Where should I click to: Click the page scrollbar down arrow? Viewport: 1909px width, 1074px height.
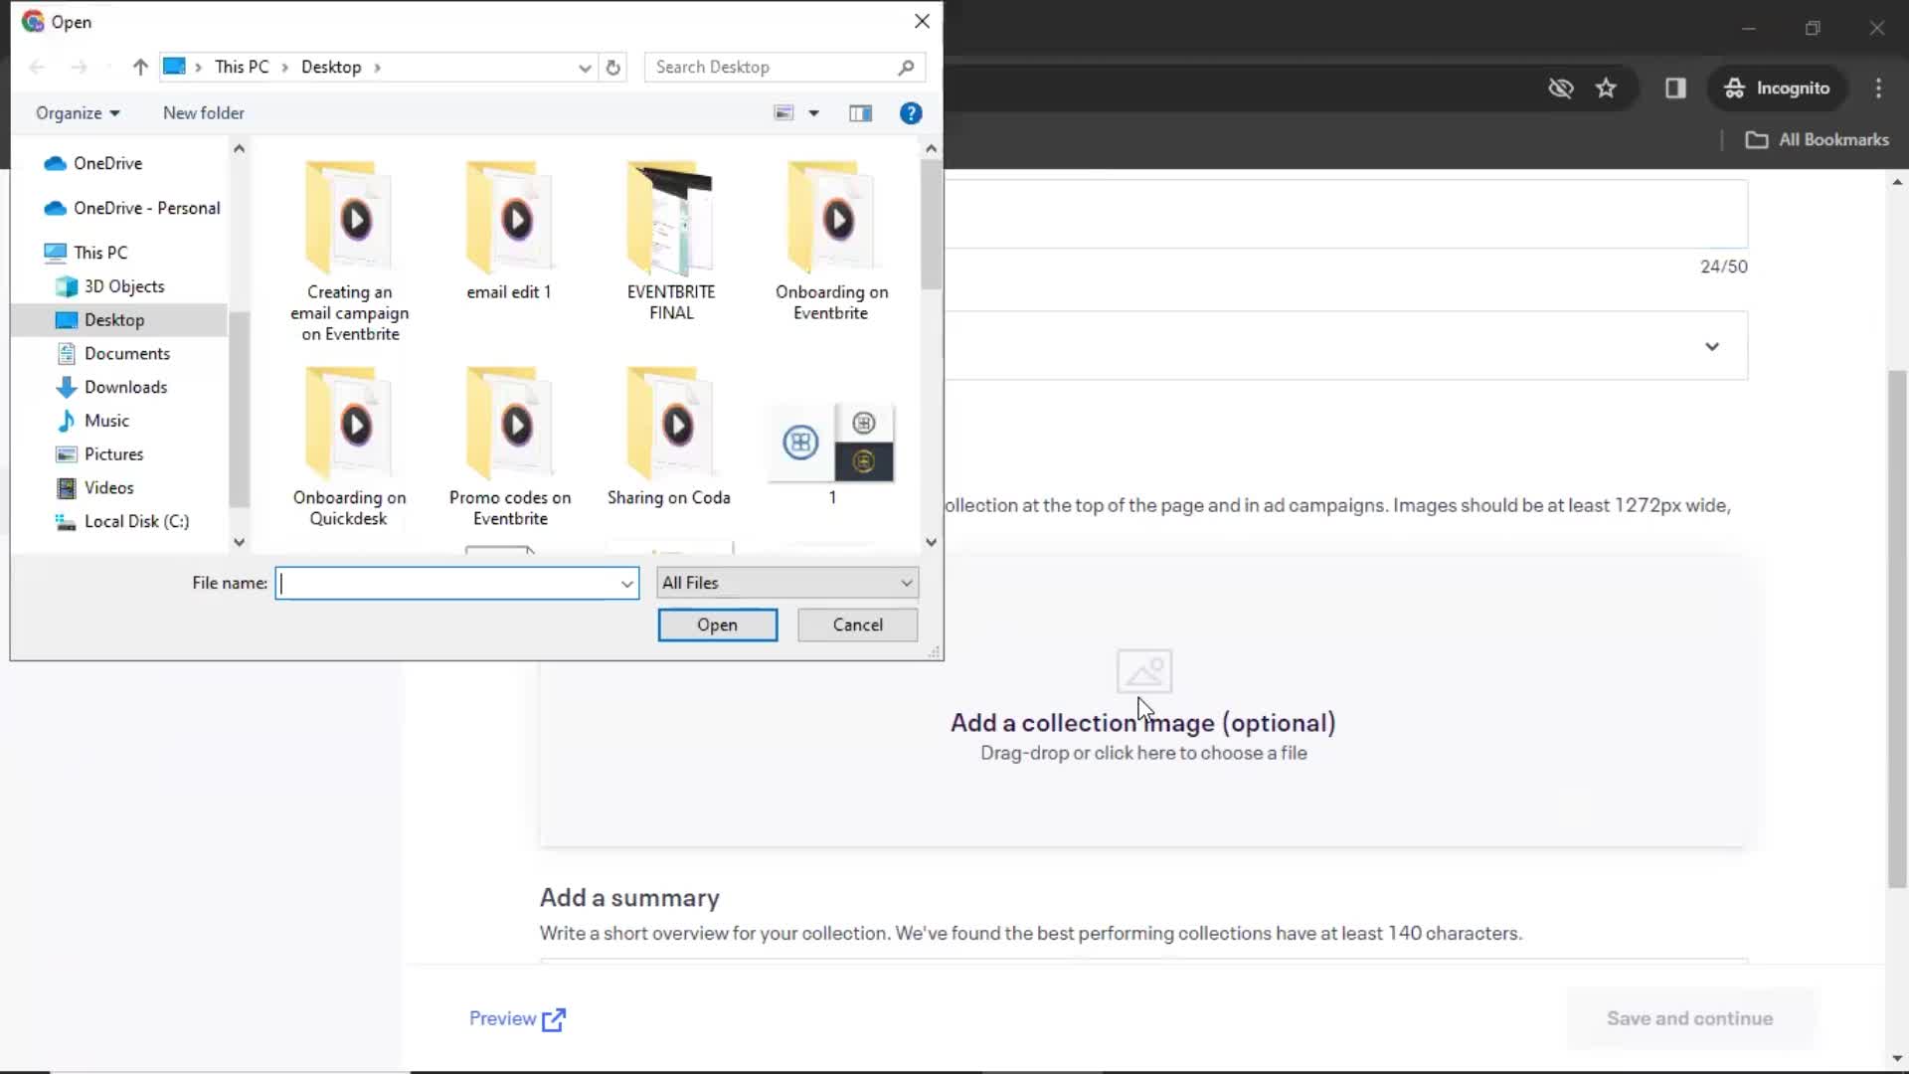(1897, 1059)
